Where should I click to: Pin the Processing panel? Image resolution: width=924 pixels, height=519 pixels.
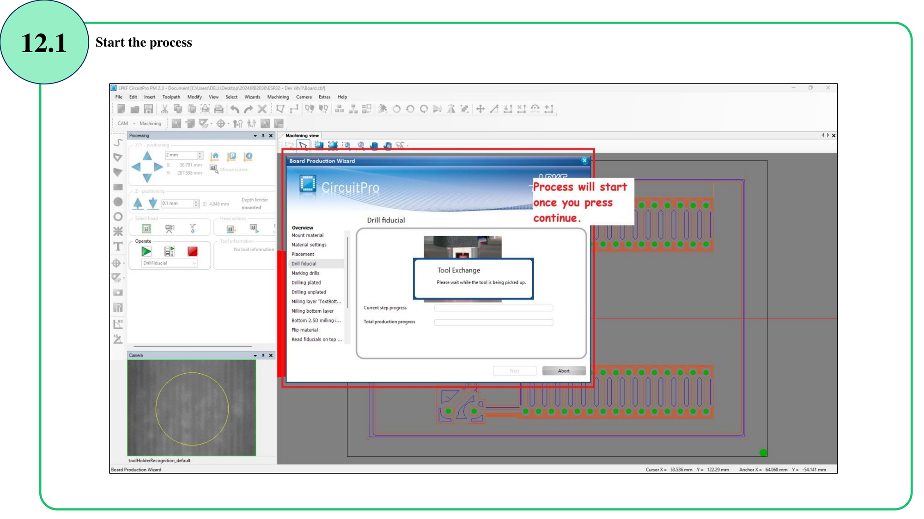[263, 136]
